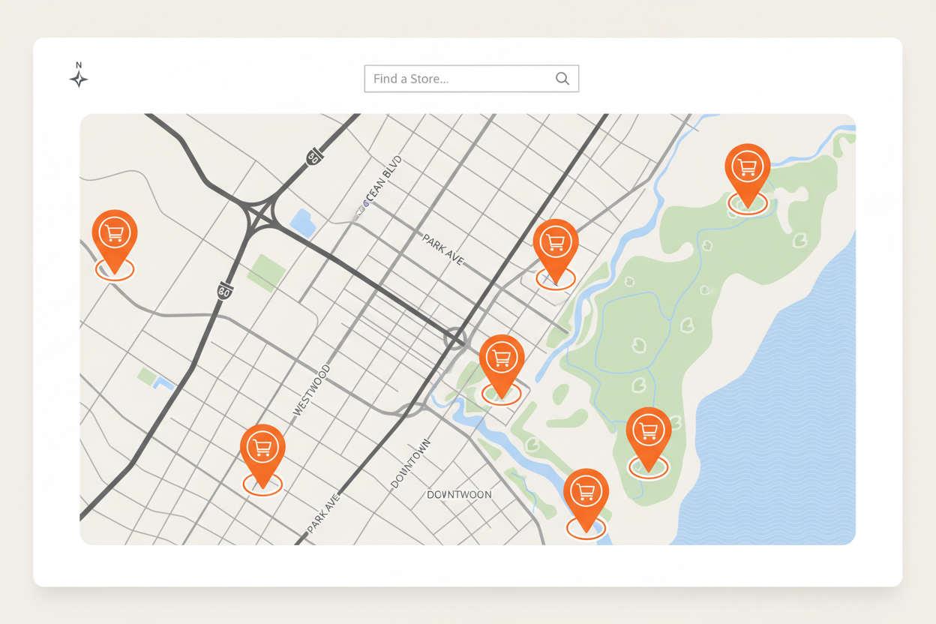Image resolution: width=936 pixels, height=624 pixels.
Task: Click the Park Ave label at the map bottom
Action: coord(324,513)
